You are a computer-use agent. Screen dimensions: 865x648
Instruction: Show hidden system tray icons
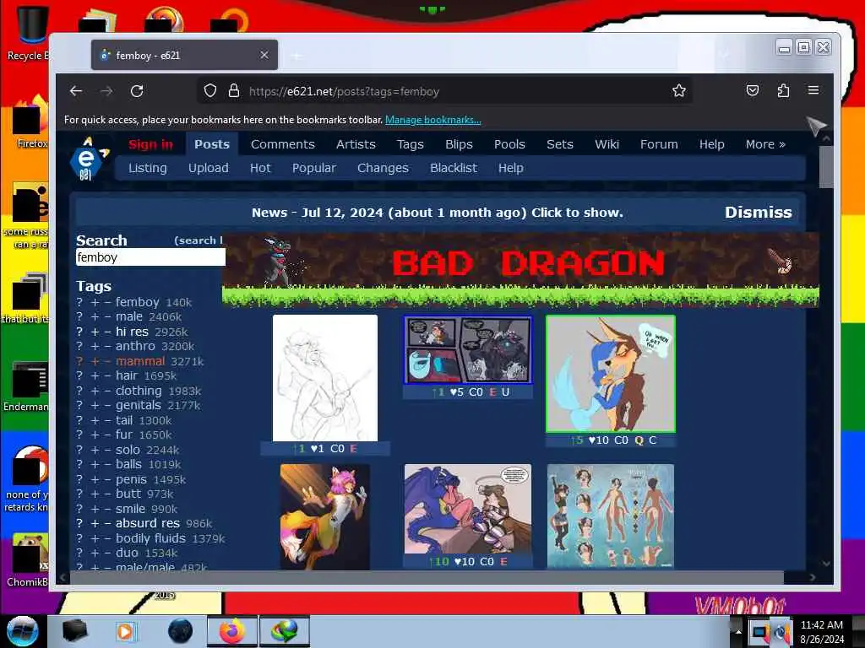738,632
